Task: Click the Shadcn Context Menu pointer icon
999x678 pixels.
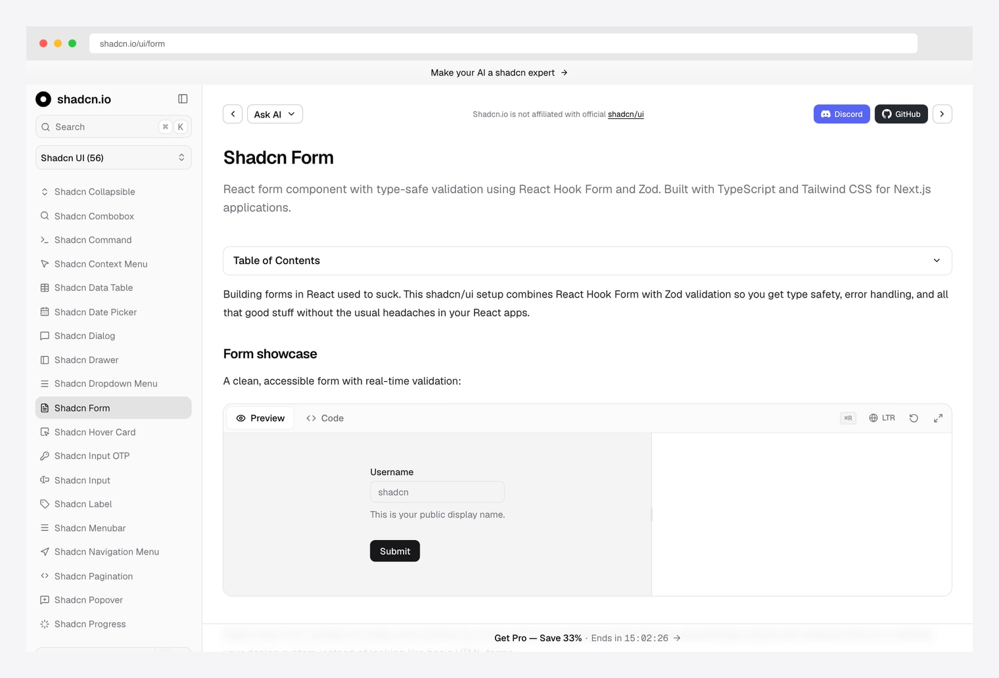Action: (x=45, y=264)
